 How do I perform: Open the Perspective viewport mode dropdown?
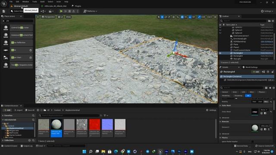click(x=48, y=17)
